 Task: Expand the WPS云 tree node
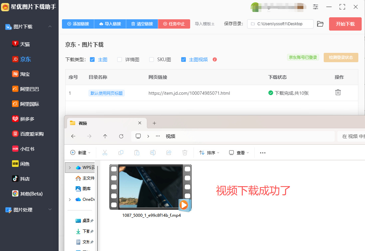click(70, 168)
